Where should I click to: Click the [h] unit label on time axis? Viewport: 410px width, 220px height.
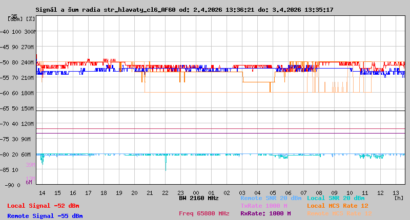[x=398, y=198]
